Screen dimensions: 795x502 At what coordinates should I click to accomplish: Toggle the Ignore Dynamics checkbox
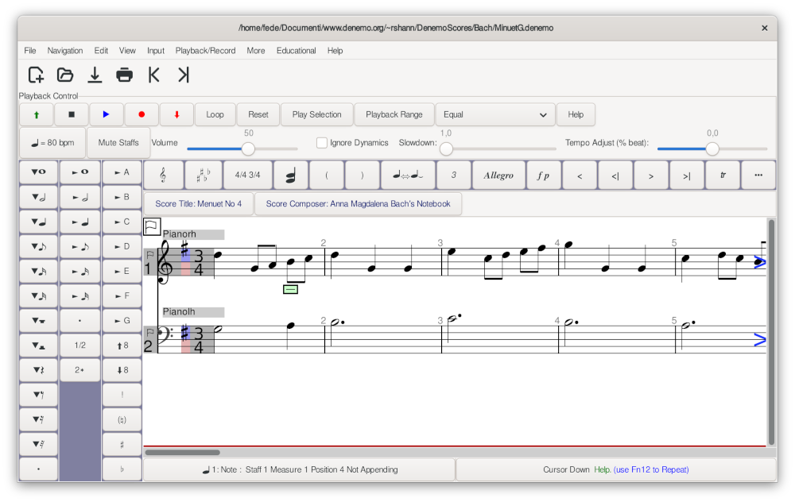tap(322, 143)
